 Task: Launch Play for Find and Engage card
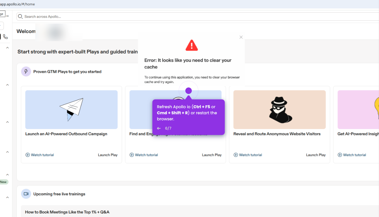[x=212, y=155]
